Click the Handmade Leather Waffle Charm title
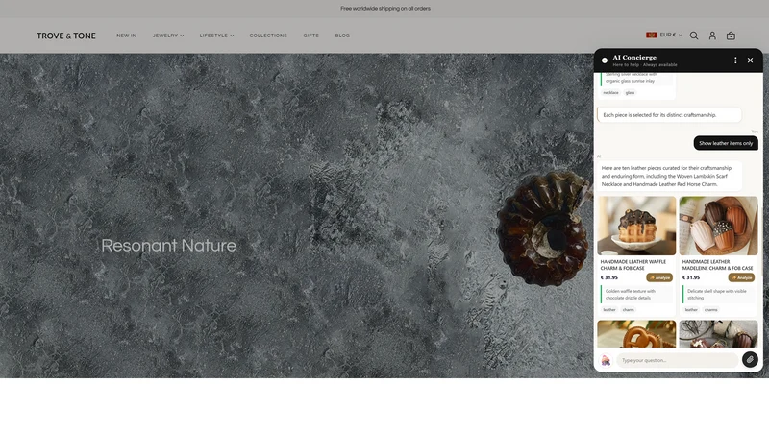The image size is (769, 432). tap(633, 265)
